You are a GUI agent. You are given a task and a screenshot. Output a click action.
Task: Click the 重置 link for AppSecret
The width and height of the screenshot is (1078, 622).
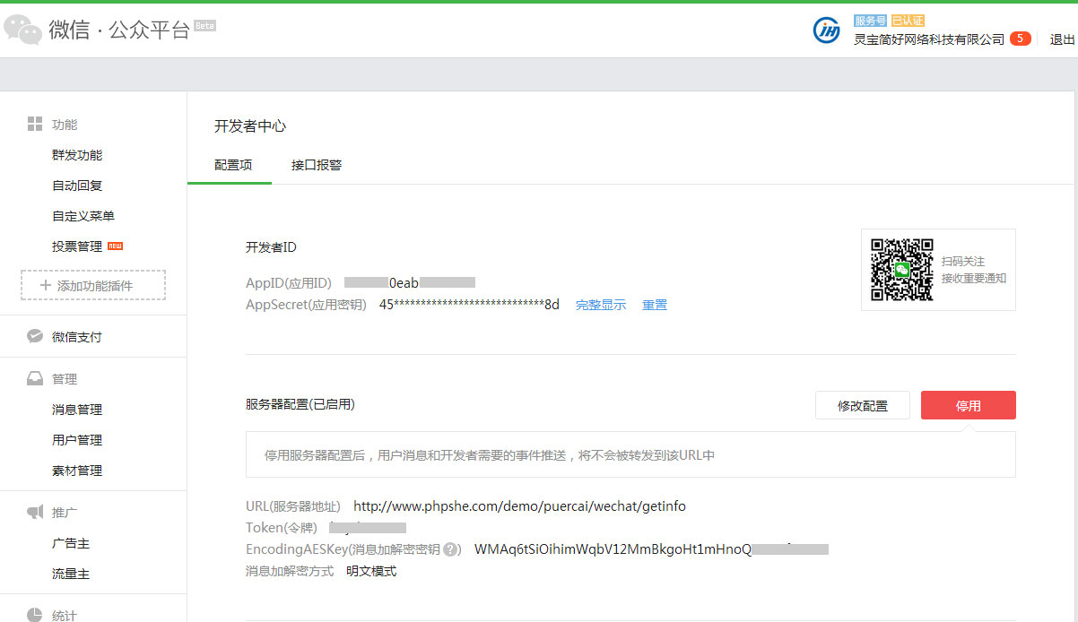[x=654, y=305]
